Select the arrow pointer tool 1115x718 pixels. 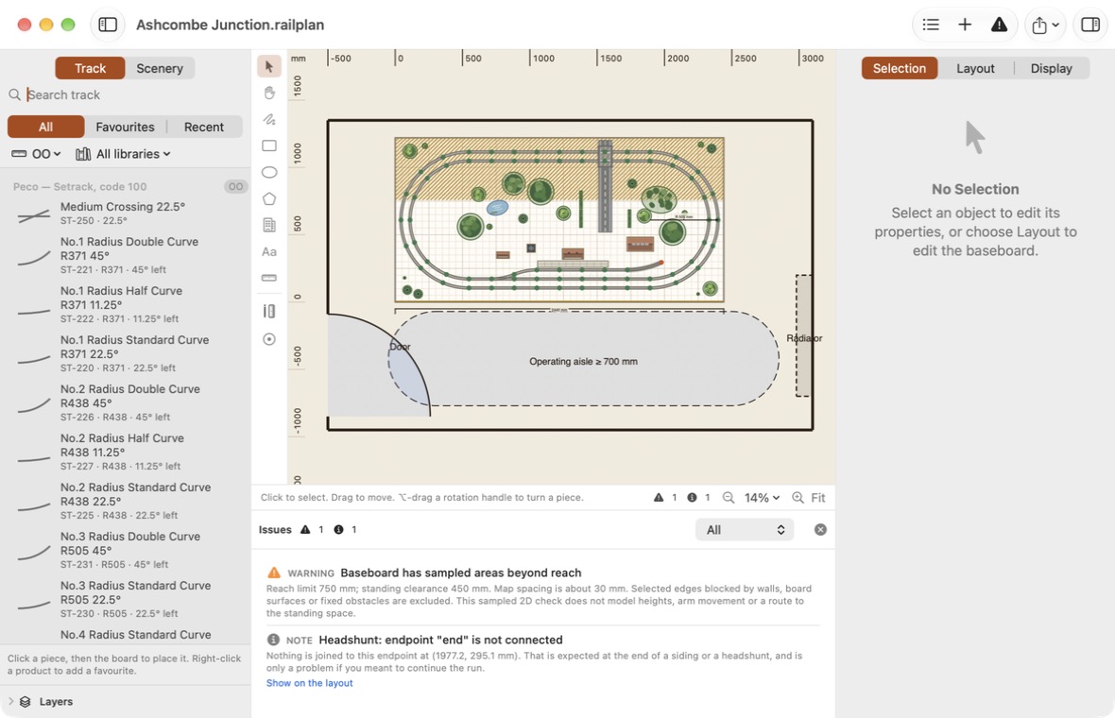coord(268,66)
